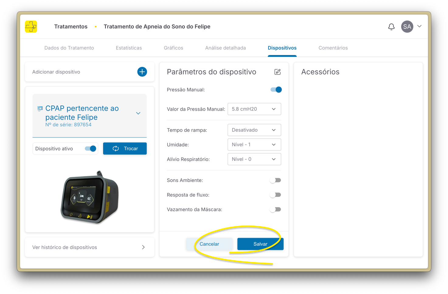Image resolution: width=448 pixels, height=294 pixels.
Task: Click the Salvar button
Action: (x=260, y=244)
